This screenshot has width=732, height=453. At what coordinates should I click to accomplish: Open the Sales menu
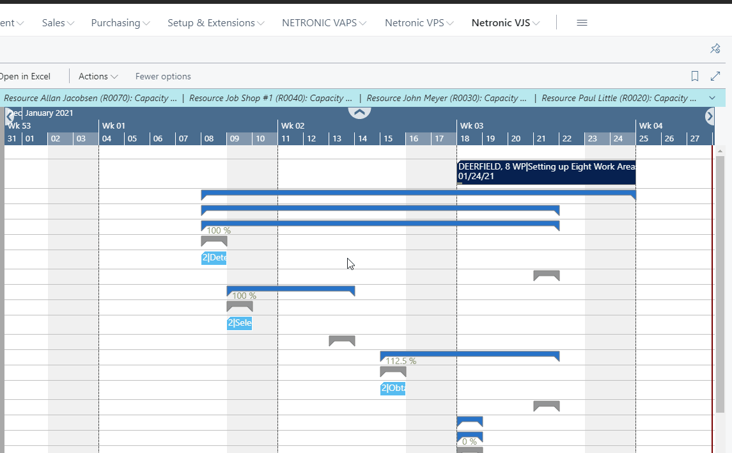point(58,23)
